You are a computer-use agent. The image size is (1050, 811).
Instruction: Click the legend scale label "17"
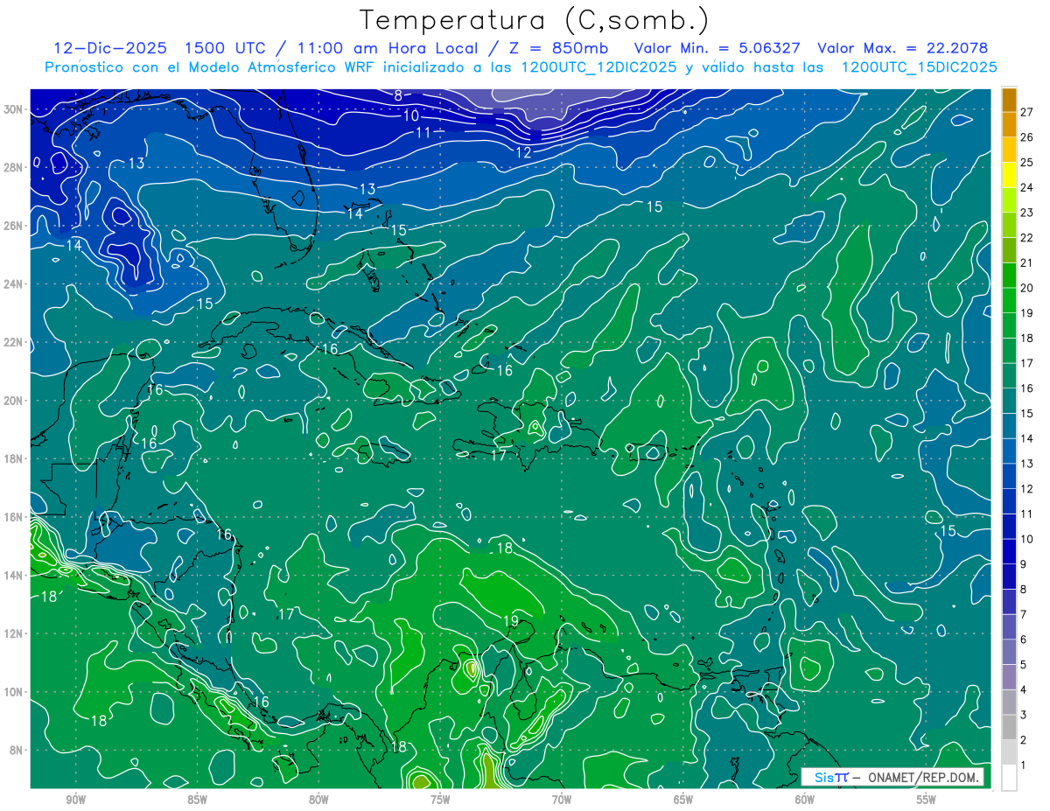[1026, 363]
